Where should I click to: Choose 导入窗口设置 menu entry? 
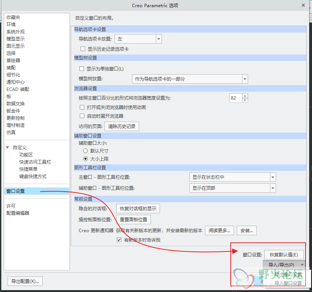click(x=288, y=283)
